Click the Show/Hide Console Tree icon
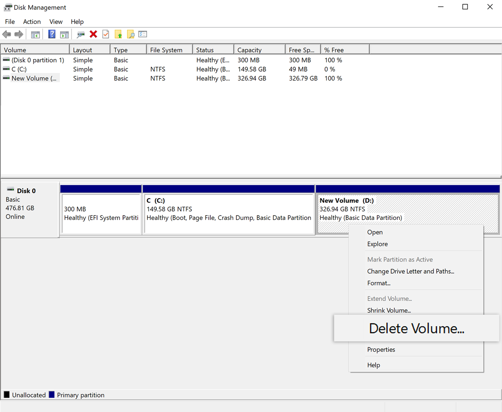 pos(35,35)
